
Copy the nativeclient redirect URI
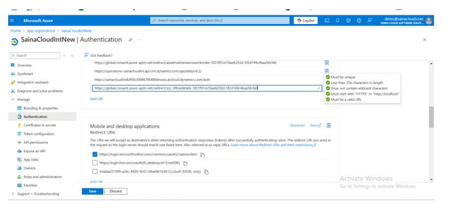click(203, 155)
